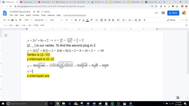This screenshot has width=189, height=106.
Task: Open the Arial font dropdown
Action: (56, 20)
